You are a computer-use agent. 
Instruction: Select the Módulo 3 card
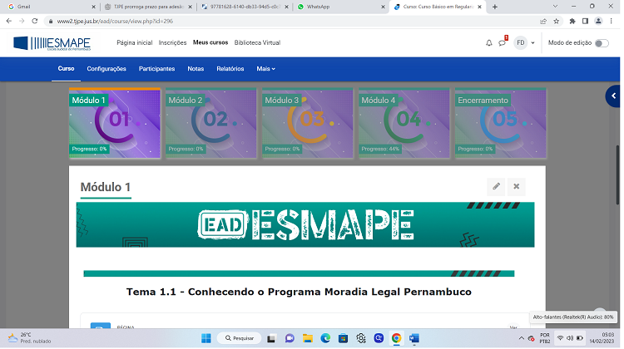tap(309, 124)
